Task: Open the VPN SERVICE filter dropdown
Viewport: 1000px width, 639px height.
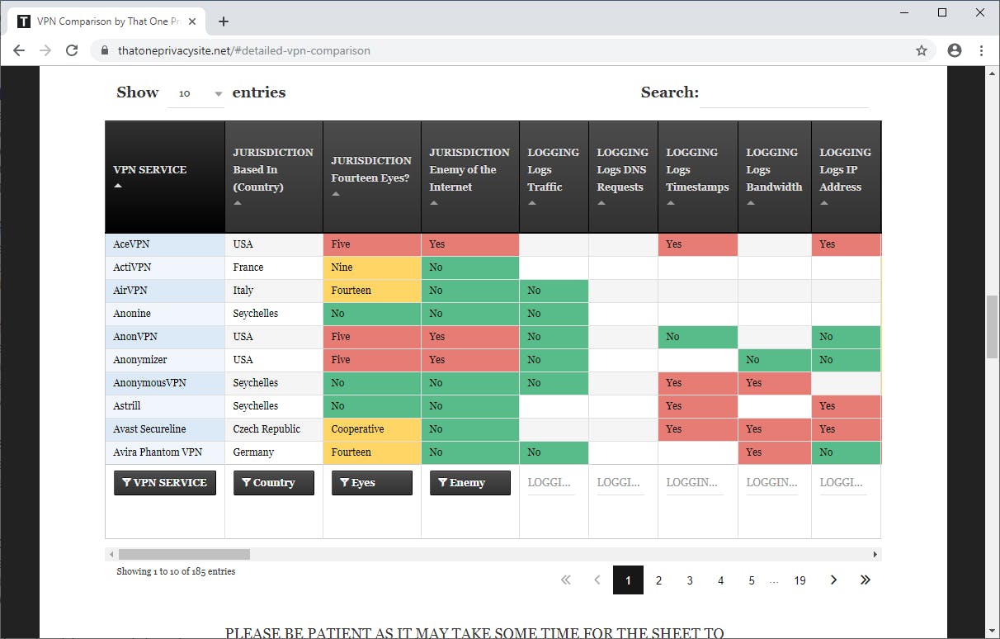Action: [165, 483]
